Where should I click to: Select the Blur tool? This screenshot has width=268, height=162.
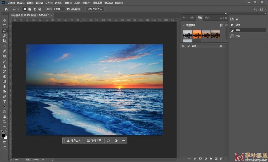(x=4, y=86)
